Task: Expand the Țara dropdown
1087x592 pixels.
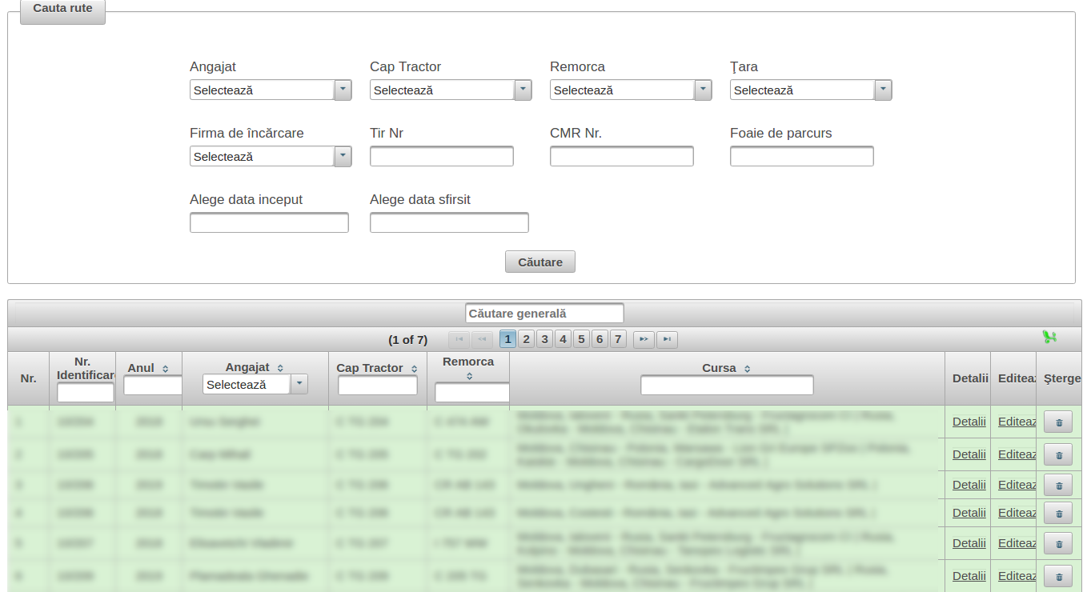Action: point(883,90)
